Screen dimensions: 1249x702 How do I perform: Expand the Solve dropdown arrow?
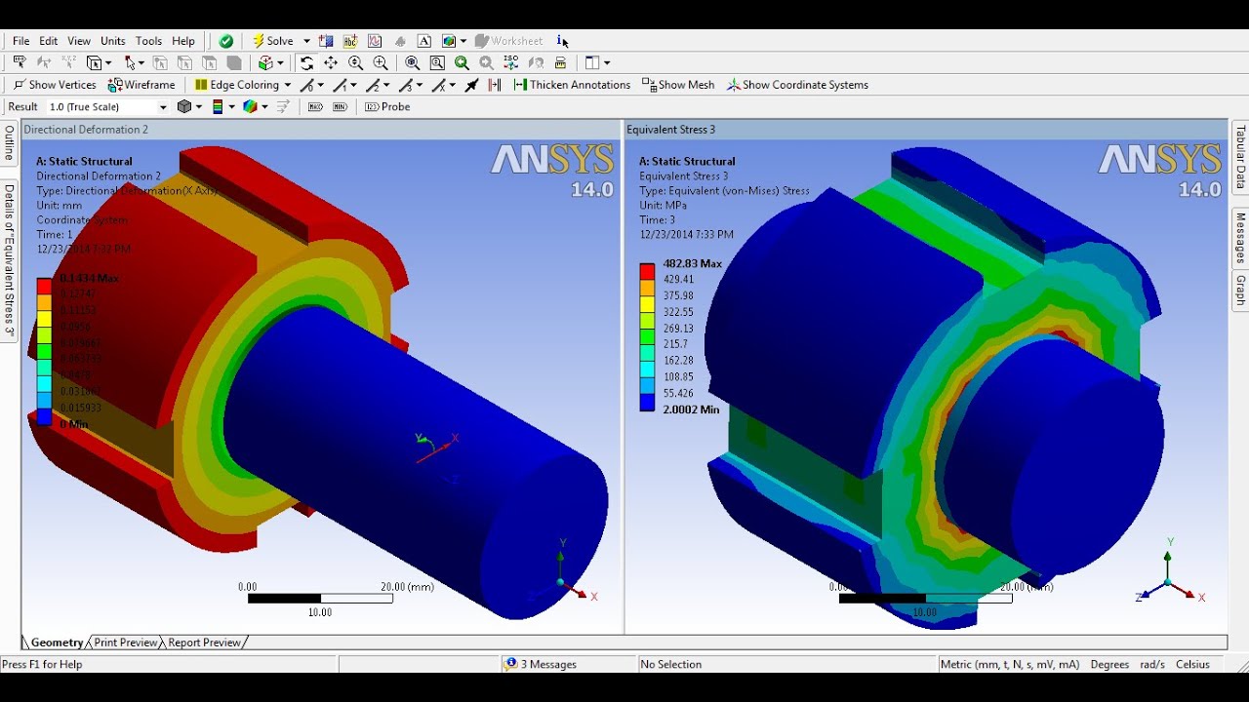(x=306, y=40)
